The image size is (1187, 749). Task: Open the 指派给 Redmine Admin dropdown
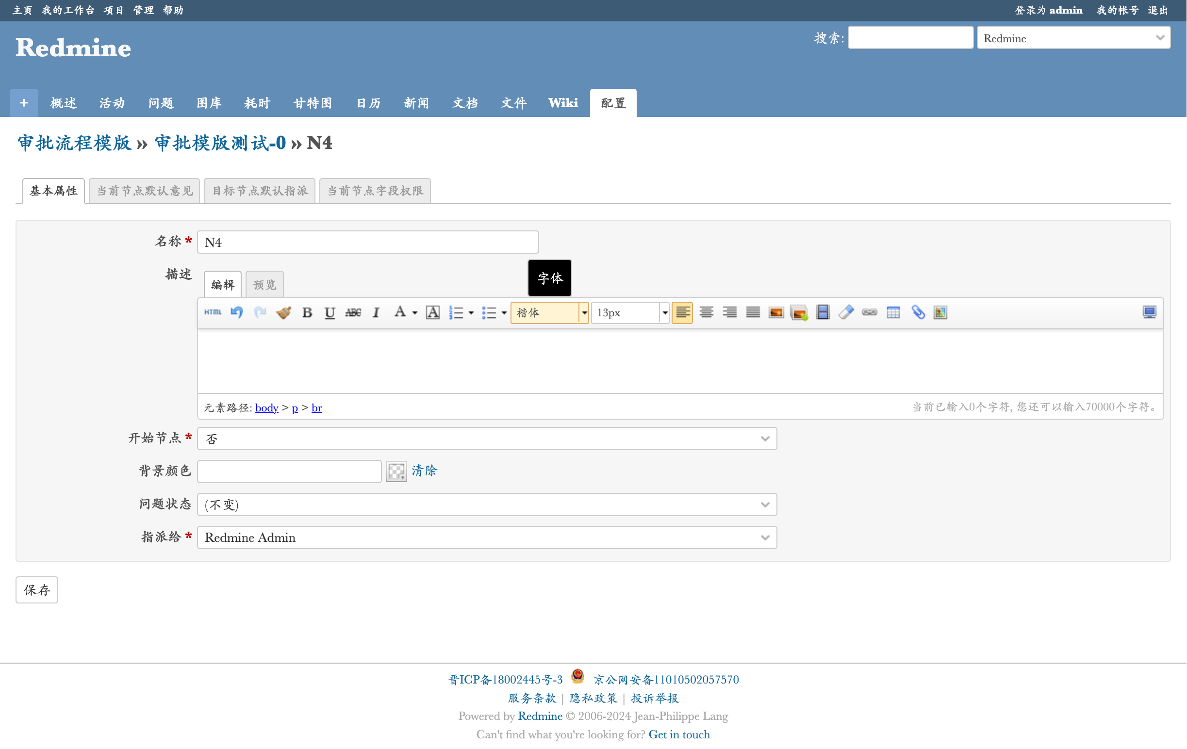tap(487, 537)
